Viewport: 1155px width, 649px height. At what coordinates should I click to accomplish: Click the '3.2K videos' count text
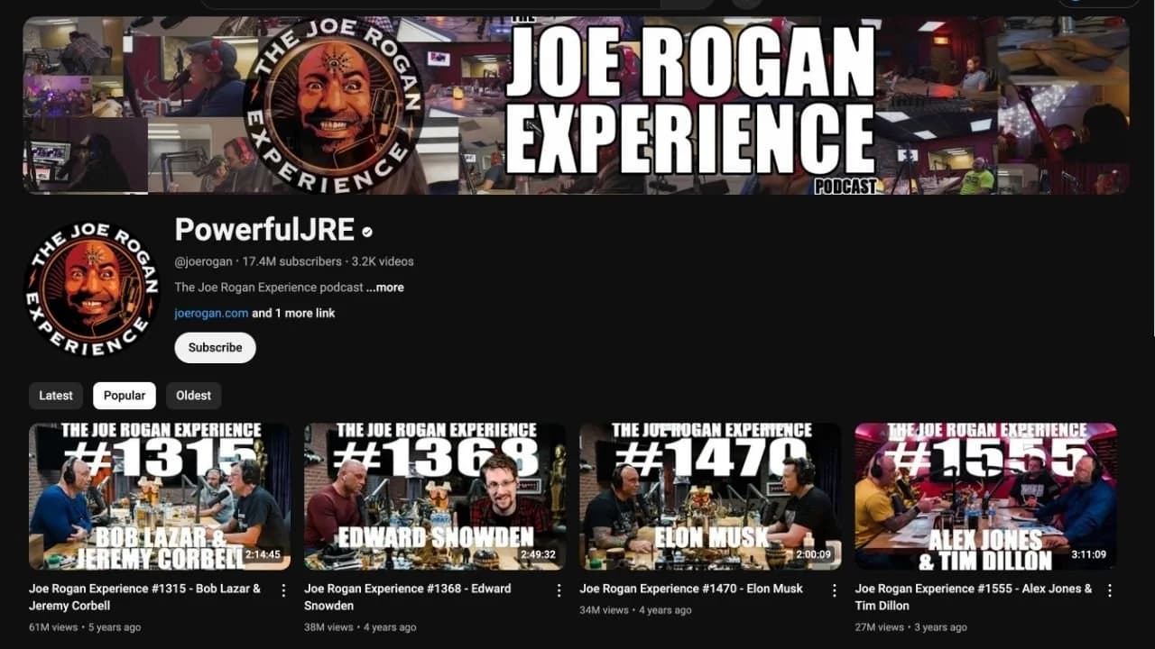[383, 261]
